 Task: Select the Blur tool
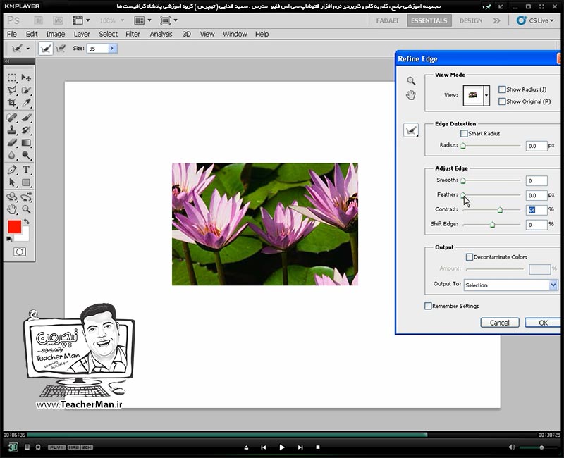click(12, 155)
